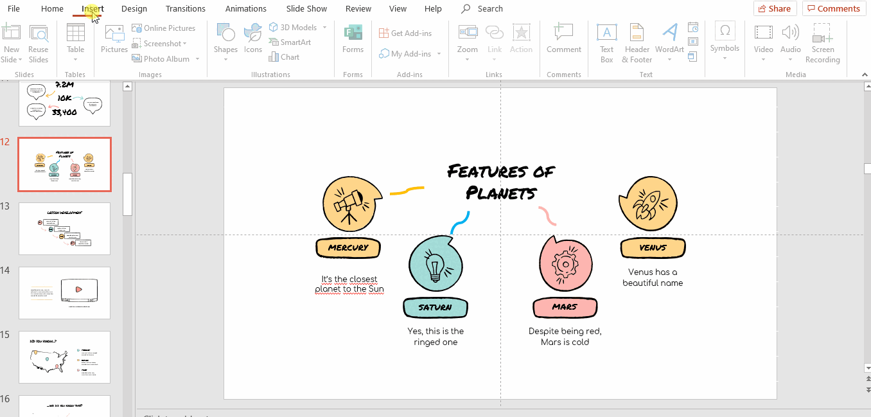Open the Photo Album dropdown arrow
871x417 pixels.
(197, 59)
